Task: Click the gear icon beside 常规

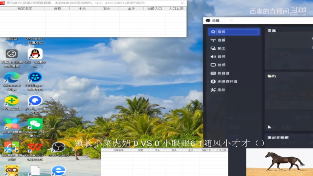Action: 213,32
